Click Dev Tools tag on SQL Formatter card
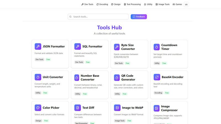This screenshot has height=124, width=221. coord(79,62)
